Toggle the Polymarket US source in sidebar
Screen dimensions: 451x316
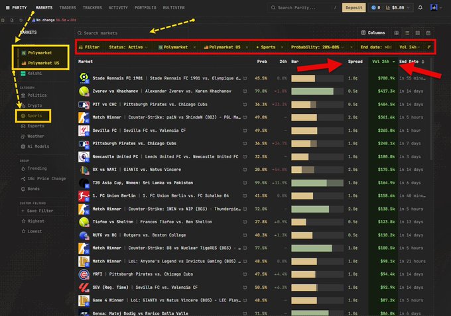[40, 63]
